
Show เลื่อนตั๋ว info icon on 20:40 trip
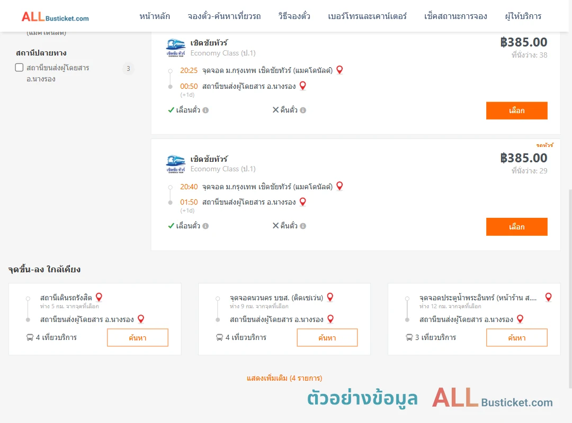pos(205,226)
